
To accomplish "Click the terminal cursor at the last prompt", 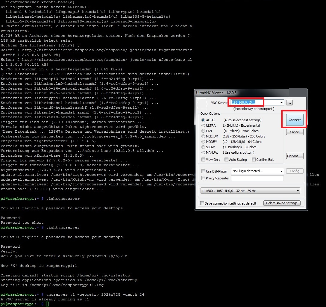I will [x=47, y=304].
